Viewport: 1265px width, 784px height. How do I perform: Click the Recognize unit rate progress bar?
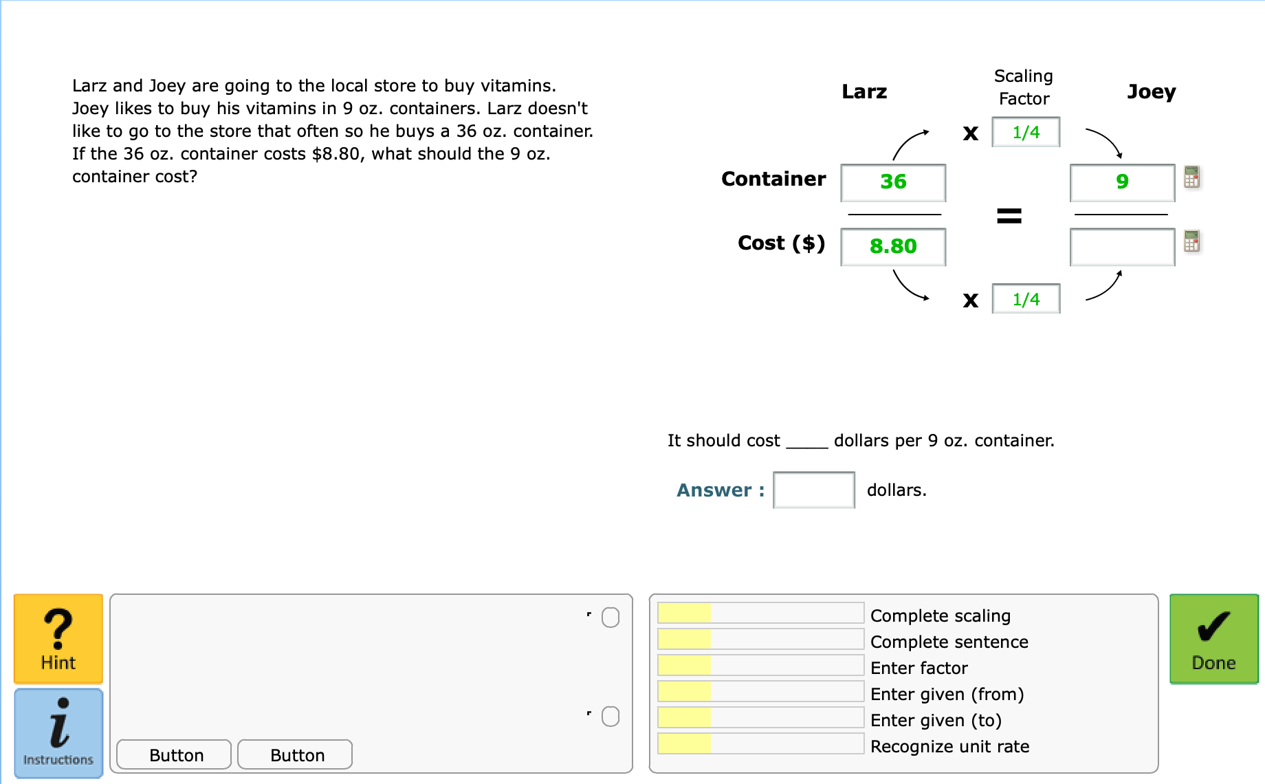(760, 743)
